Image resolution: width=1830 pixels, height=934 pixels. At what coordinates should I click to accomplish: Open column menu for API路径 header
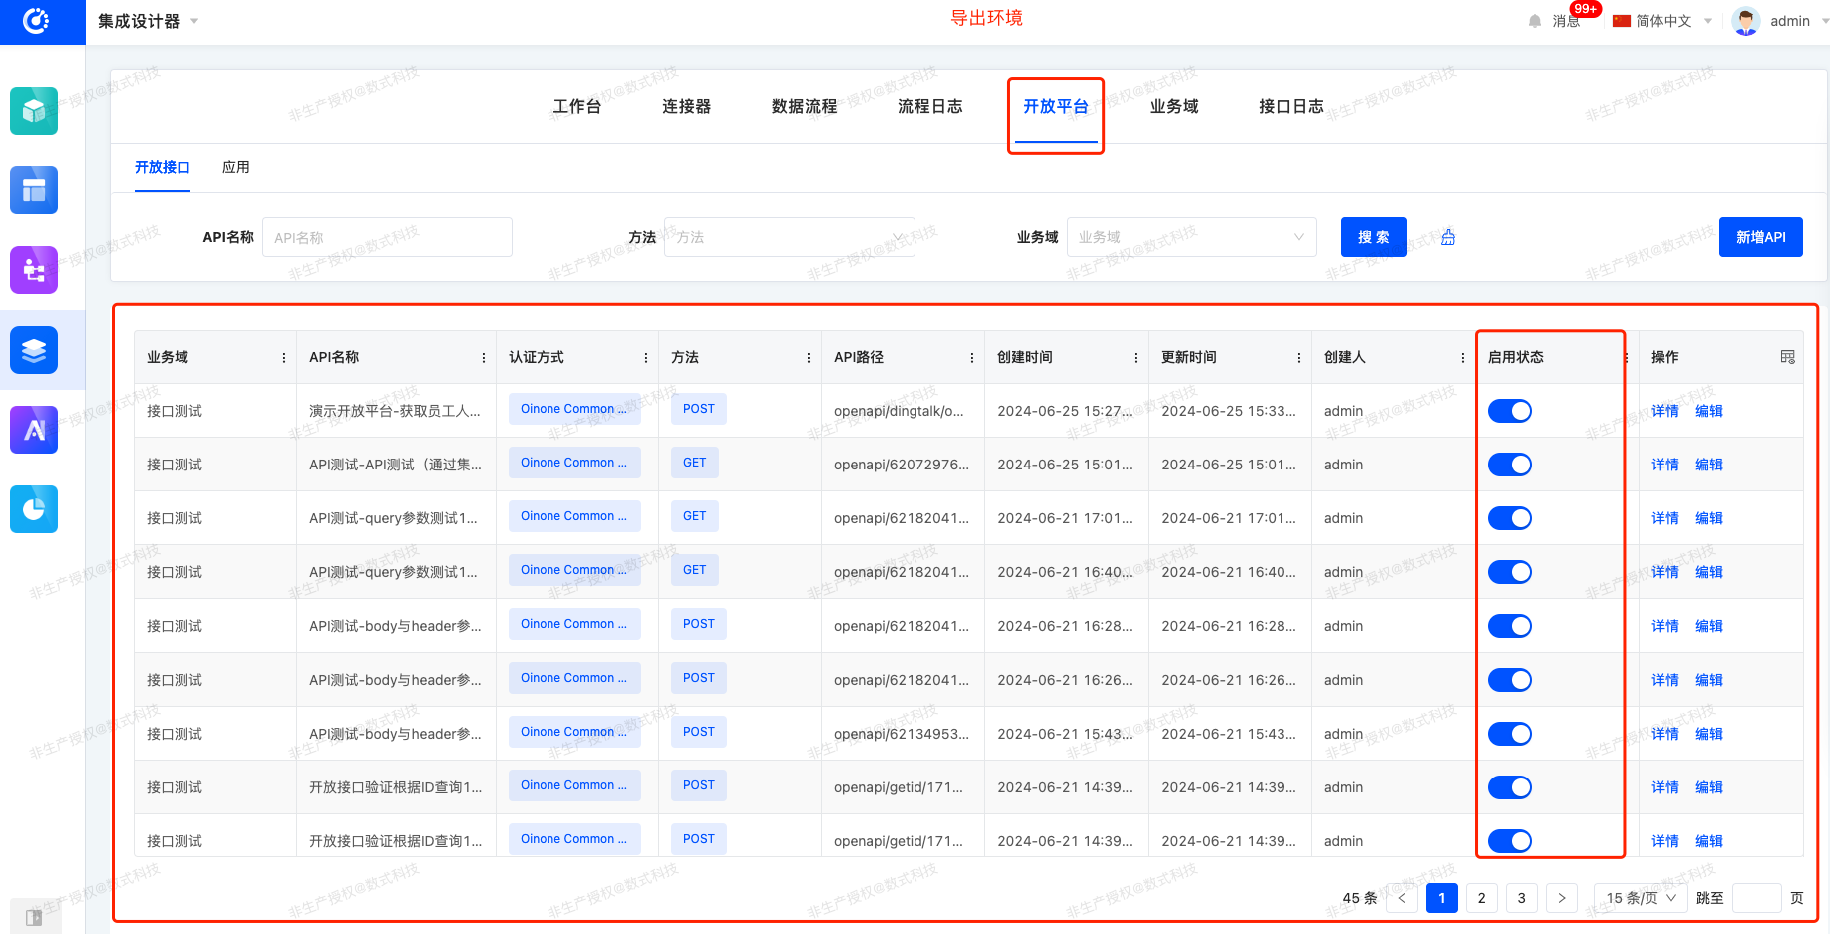point(972,358)
